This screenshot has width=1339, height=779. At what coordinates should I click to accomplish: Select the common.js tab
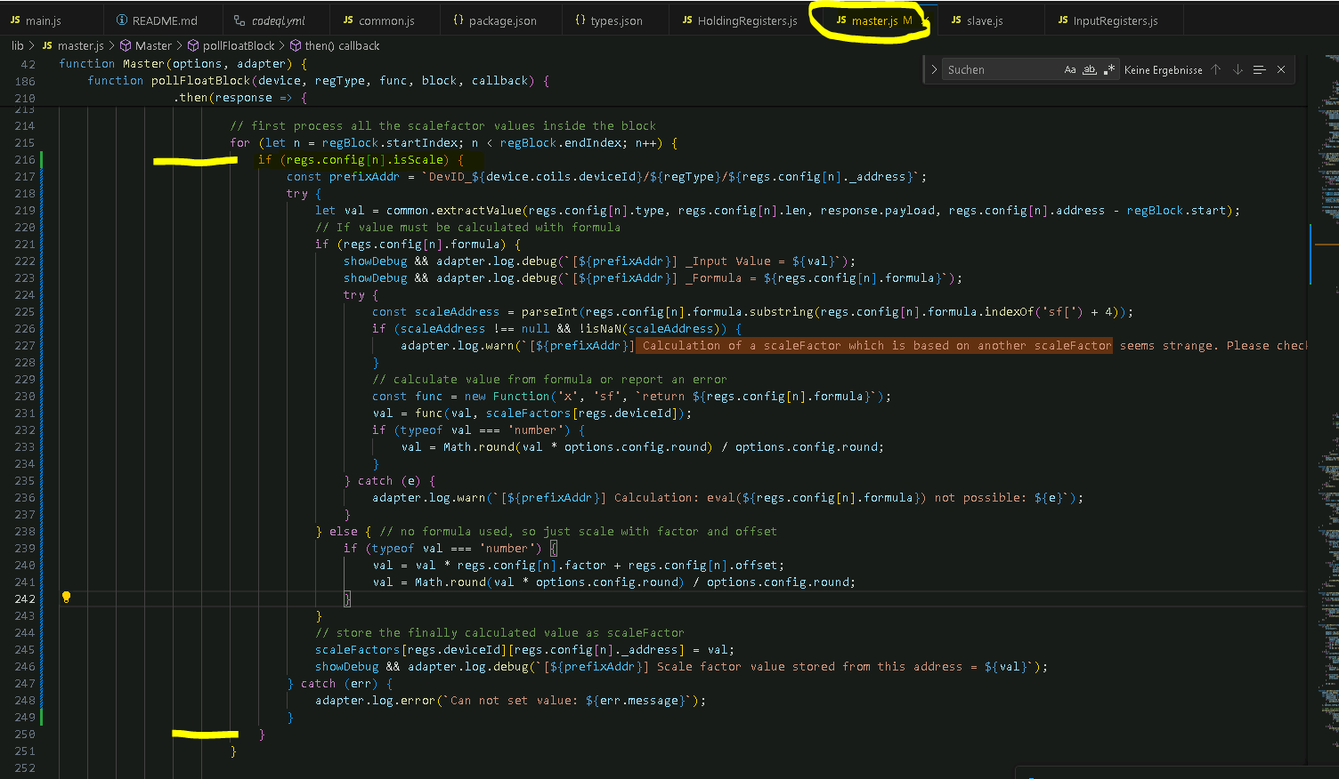point(386,20)
